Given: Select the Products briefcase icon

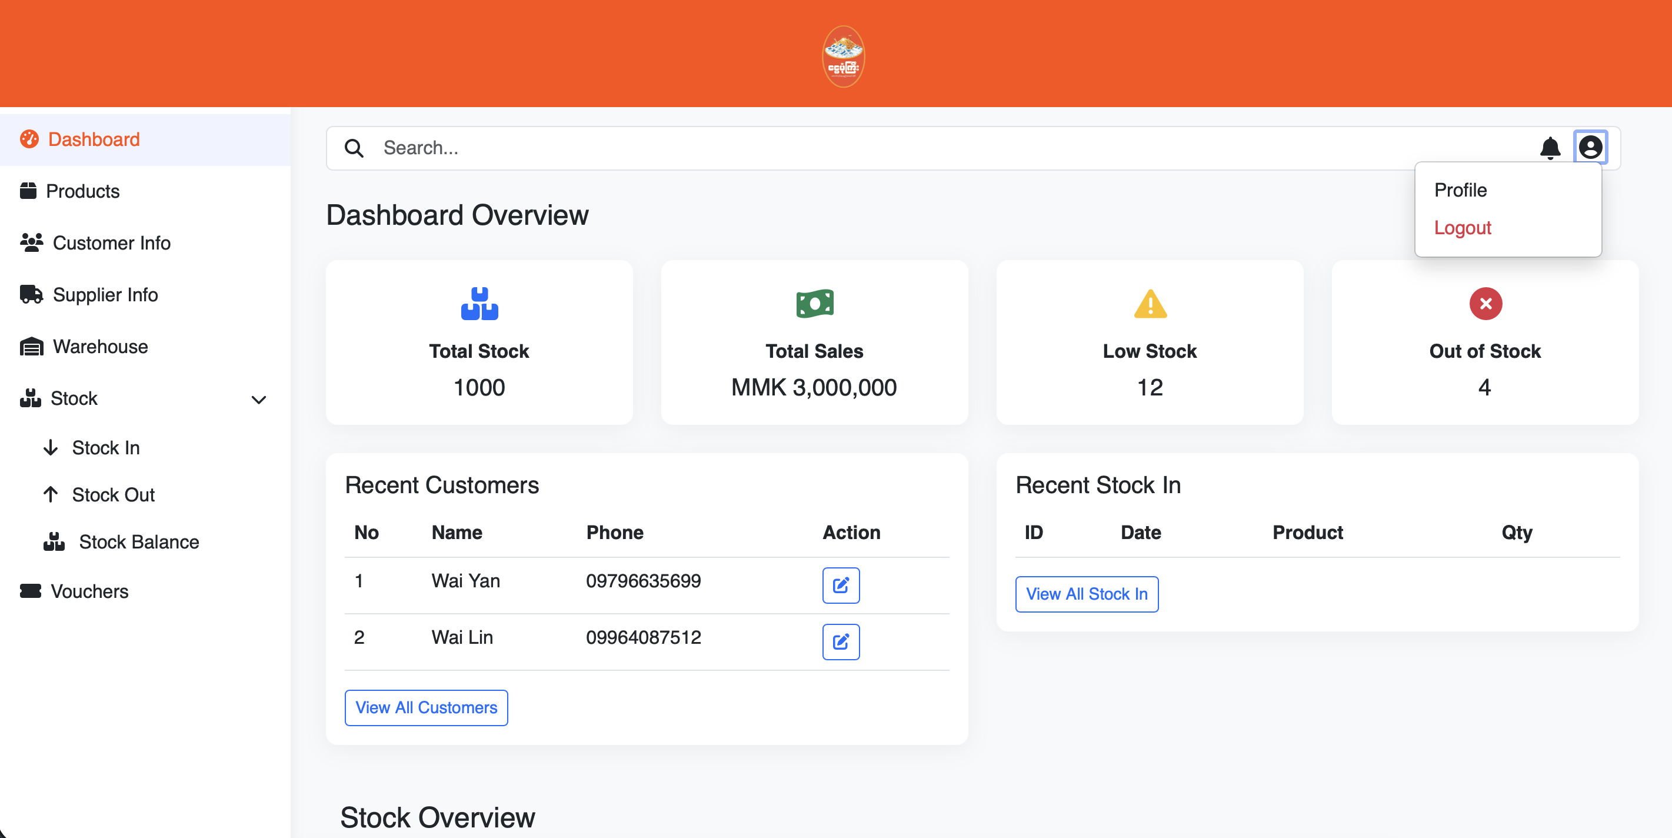Looking at the screenshot, I should [x=30, y=191].
